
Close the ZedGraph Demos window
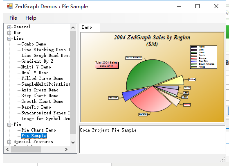[216, 6]
